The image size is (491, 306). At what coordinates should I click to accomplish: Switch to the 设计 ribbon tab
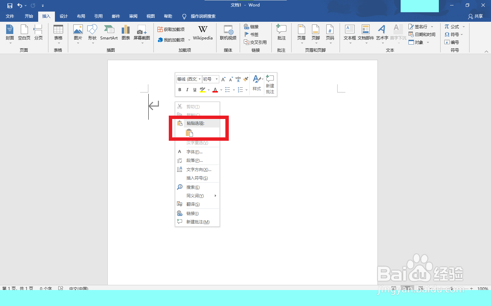pyautogui.click(x=63, y=16)
